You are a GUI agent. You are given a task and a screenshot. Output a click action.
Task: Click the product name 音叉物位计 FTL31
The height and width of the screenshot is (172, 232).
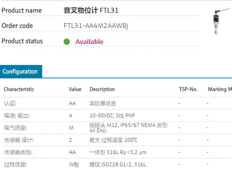coord(91,10)
